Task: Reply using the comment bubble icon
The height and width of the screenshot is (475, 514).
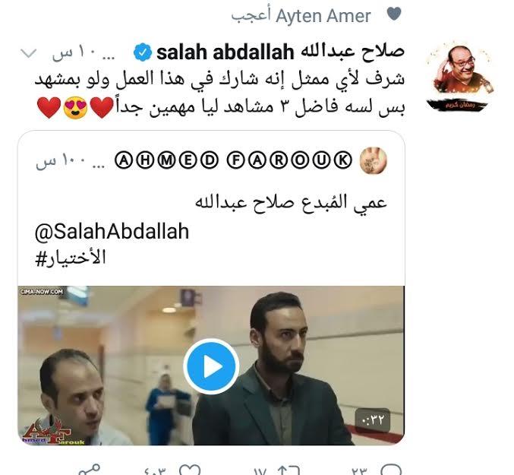Action: tap(392, 470)
